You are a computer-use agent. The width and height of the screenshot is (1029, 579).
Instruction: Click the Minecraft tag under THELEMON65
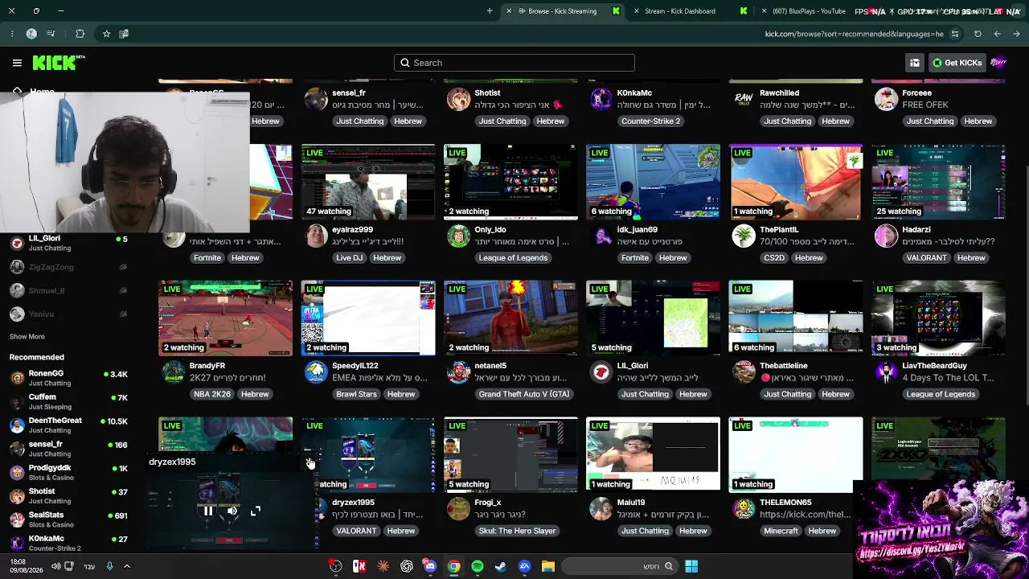[781, 531]
